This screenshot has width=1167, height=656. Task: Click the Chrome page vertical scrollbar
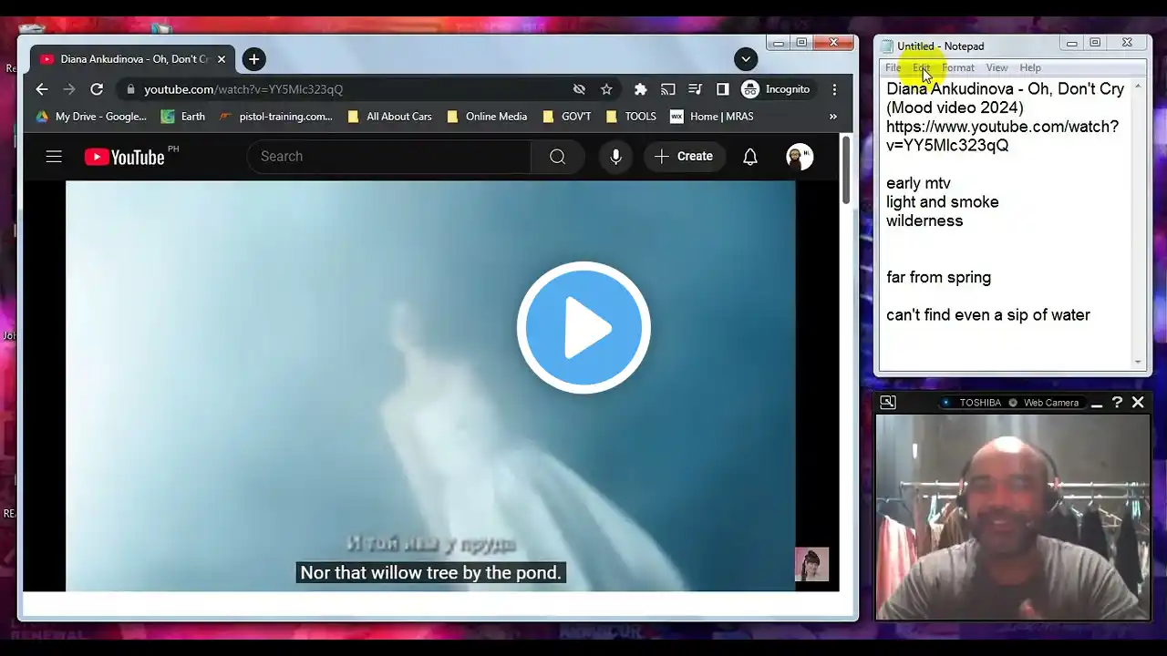pos(846,171)
